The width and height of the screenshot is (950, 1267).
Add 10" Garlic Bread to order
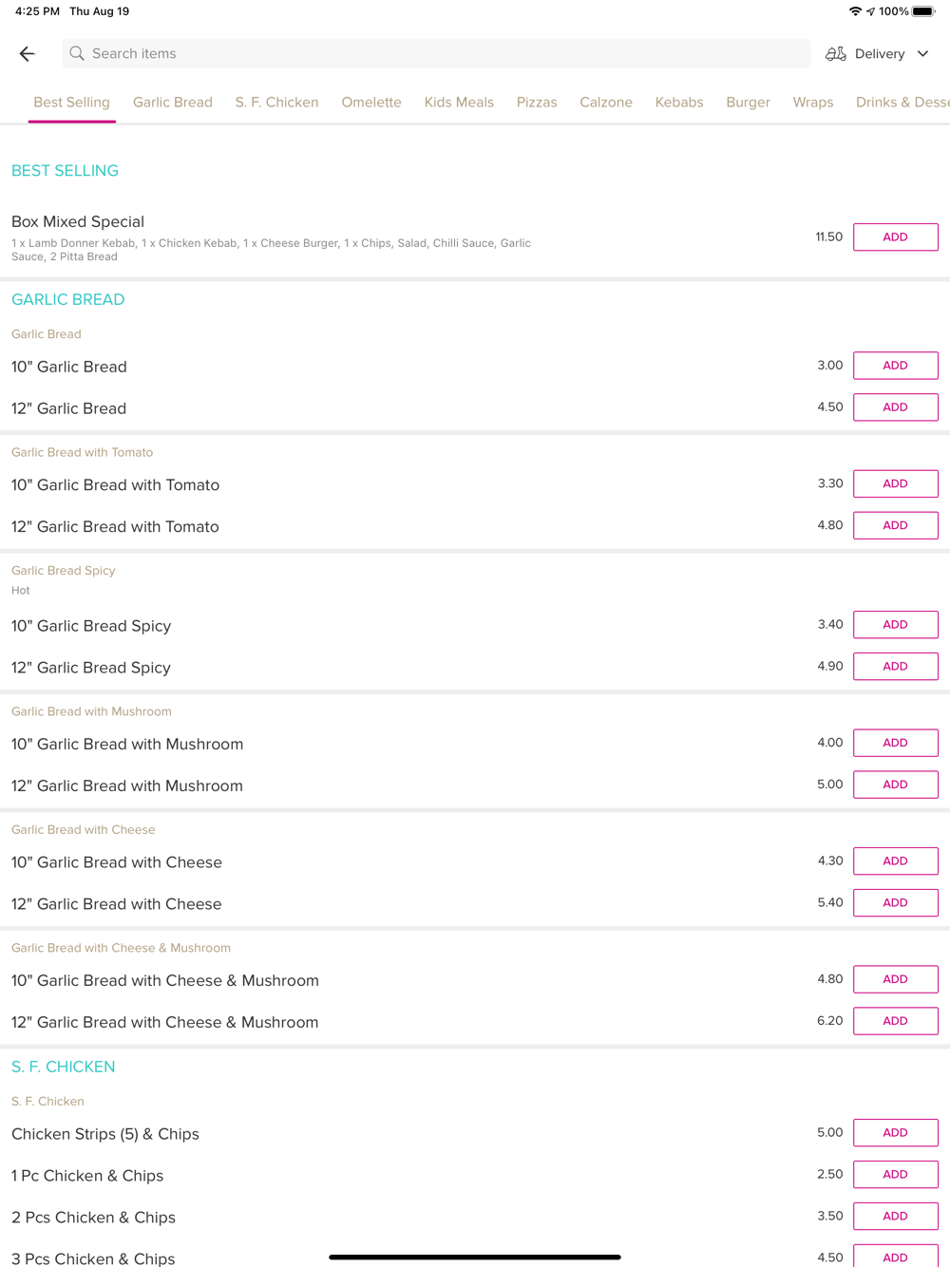tap(895, 366)
